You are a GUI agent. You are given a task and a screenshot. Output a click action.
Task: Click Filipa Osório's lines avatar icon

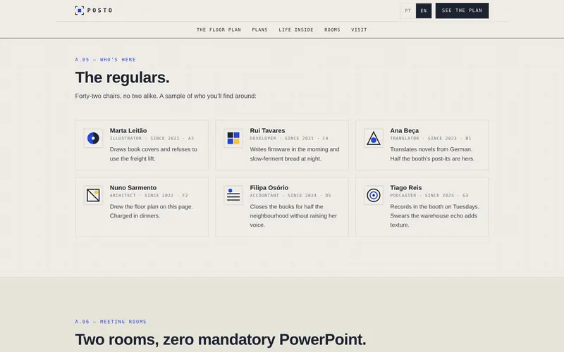(233, 195)
